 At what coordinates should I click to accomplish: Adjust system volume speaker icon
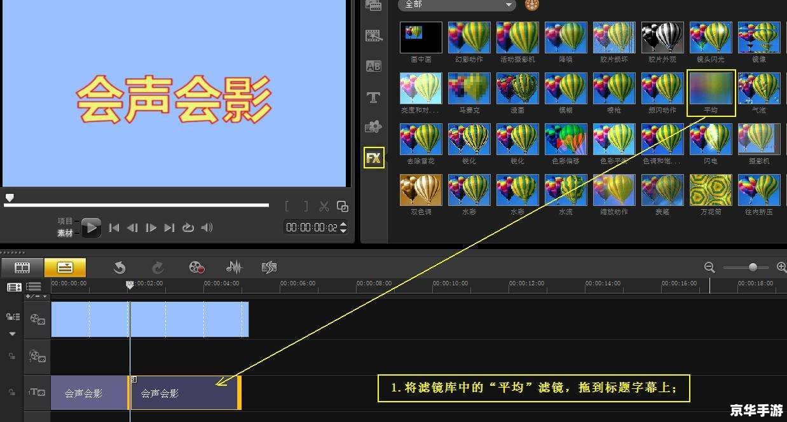click(207, 228)
